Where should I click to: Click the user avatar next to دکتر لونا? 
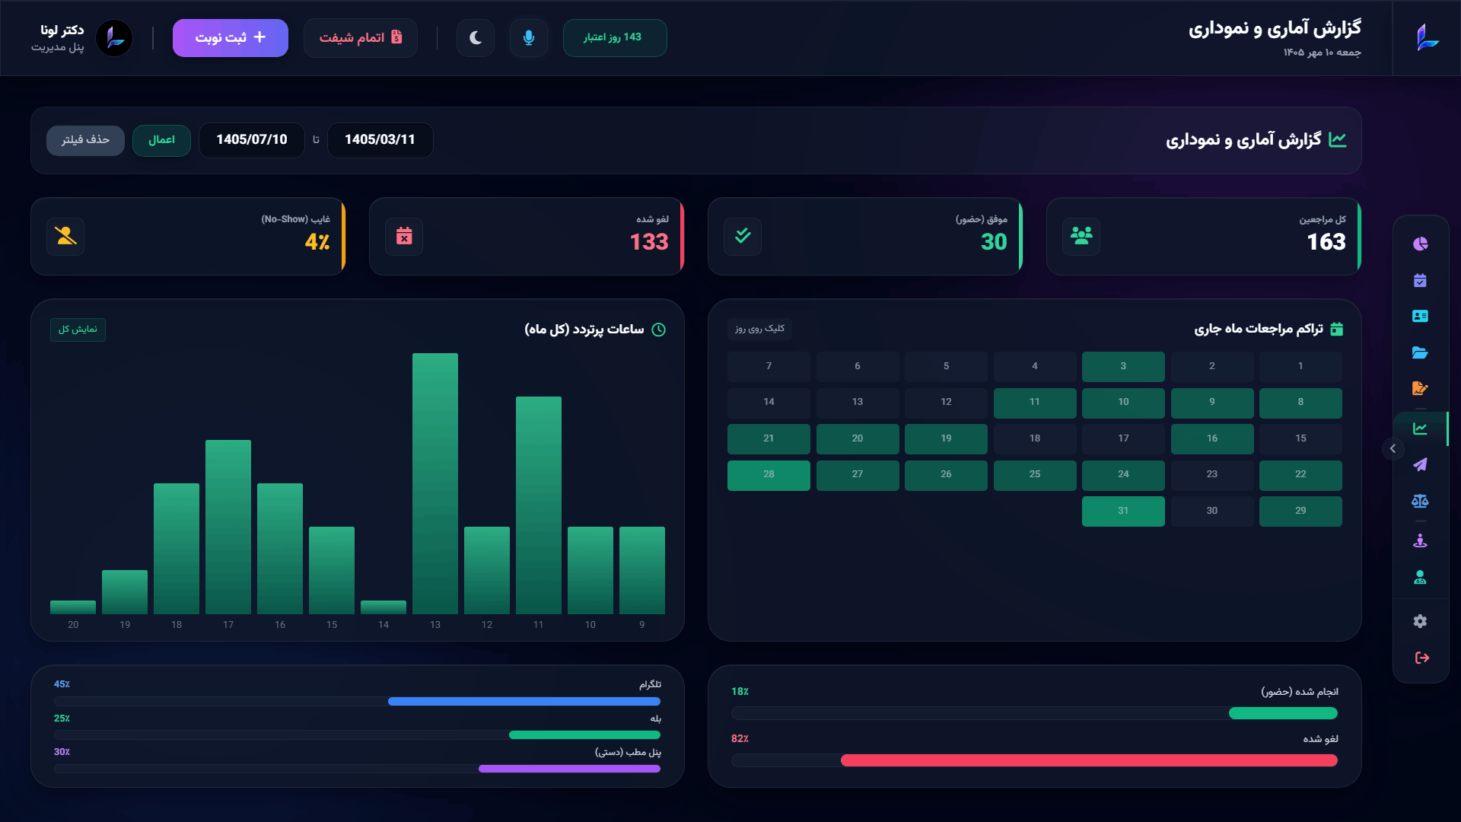tap(114, 37)
